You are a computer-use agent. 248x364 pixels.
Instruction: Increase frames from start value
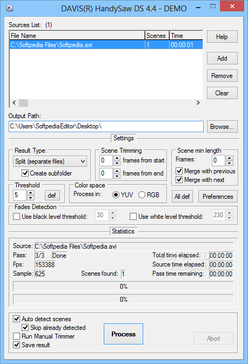[117, 158]
